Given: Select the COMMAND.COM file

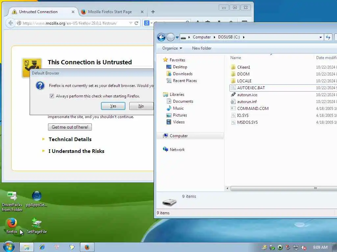Looking at the screenshot, I should [x=253, y=108].
